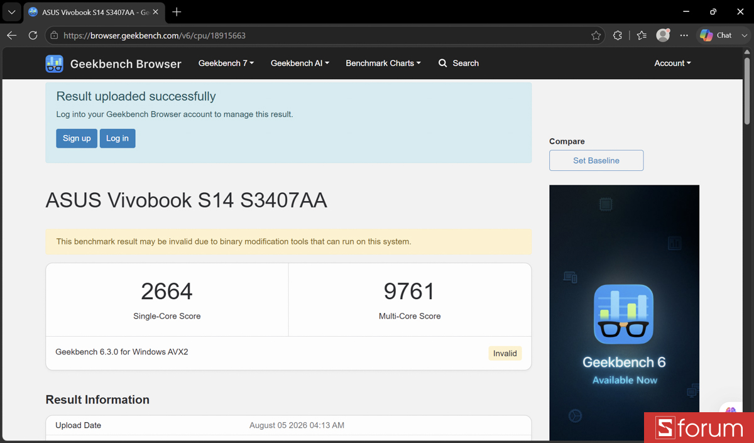Click the browser address bar URL
The height and width of the screenshot is (443, 754).
(x=155, y=36)
